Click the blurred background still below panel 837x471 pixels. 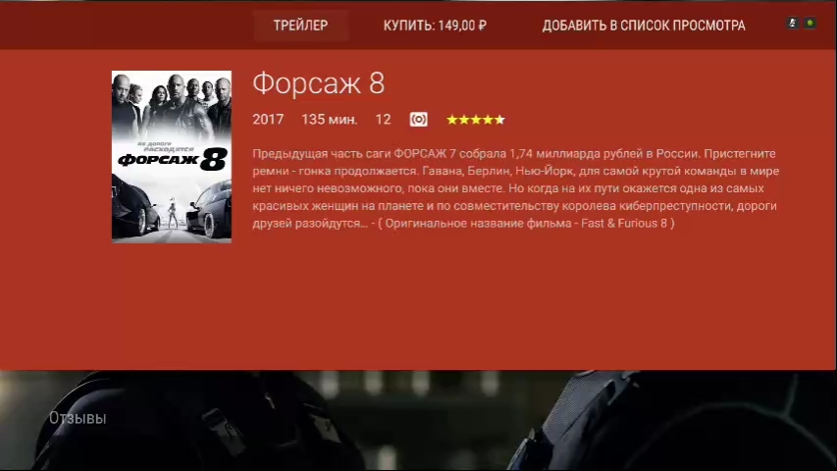click(x=418, y=420)
